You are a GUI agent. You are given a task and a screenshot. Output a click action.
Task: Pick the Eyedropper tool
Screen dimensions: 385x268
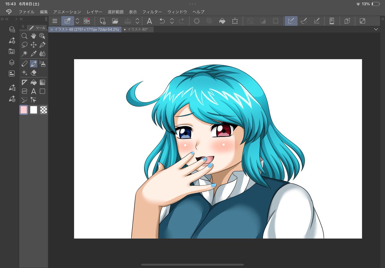click(33, 54)
